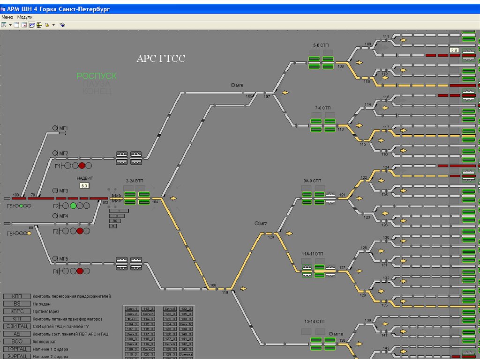
Task: Click the yellow track scheme toolbar icon
Action: coord(39,25)
